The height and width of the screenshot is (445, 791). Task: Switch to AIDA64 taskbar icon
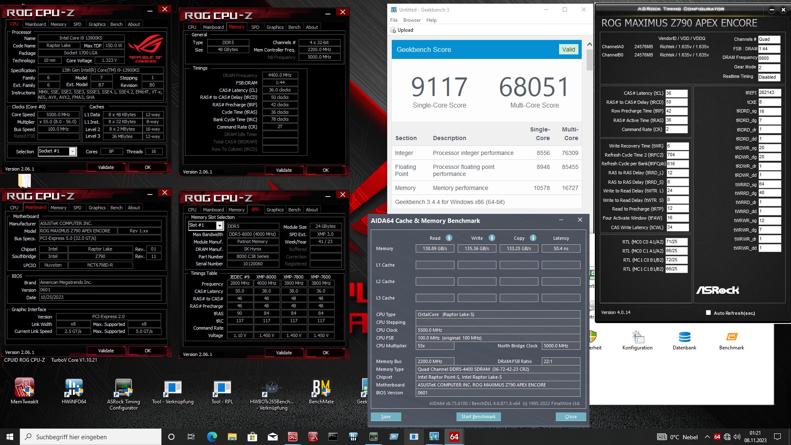tap(454, 437)
